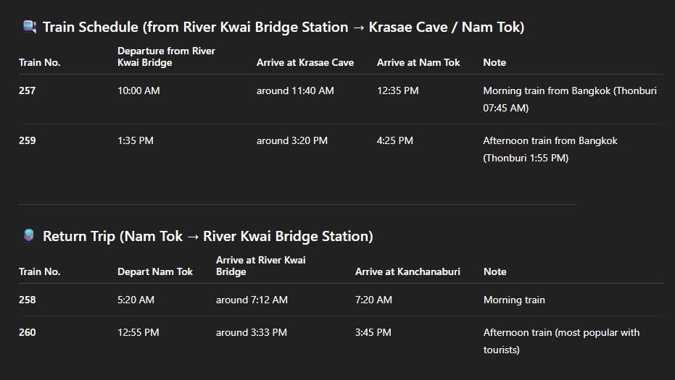The image size is (675, 380).
Task: Select the Depart Nam Tok column header
Action: tap(155, 271)
